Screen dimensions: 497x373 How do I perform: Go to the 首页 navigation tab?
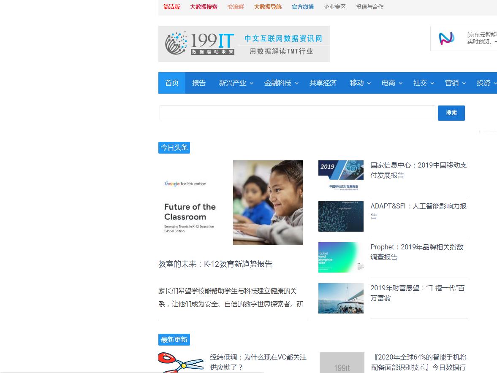[x=172, y=83]
